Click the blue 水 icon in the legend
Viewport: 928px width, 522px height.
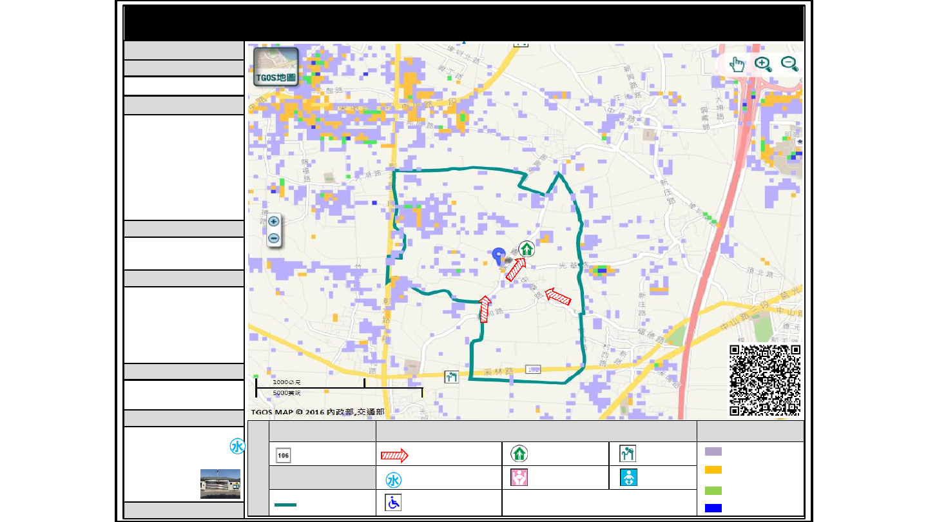point(394,480)
